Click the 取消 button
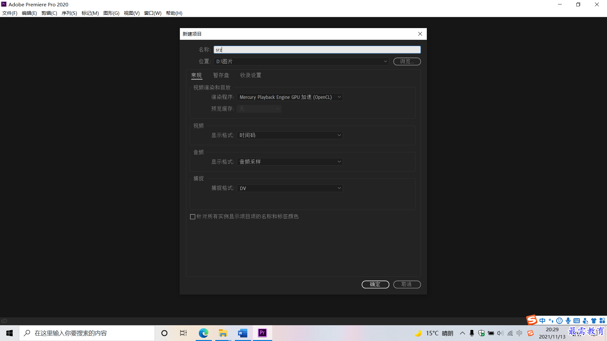This screenshot has width=607, height=341. 407,284
